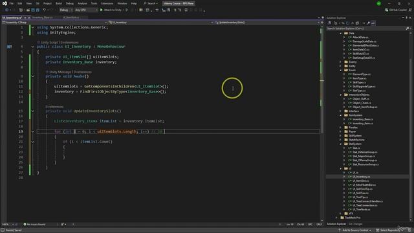Select Stat_MajorGroup.cs in Solution Explorer
The width and height of the screenshot is (414, 233).
tap(364, 156)
